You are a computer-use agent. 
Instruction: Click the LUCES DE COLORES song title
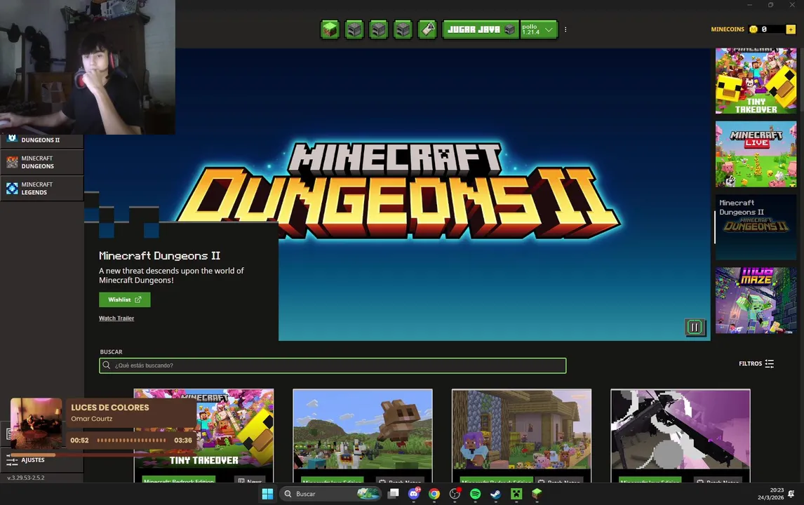(x=109, y=408)
